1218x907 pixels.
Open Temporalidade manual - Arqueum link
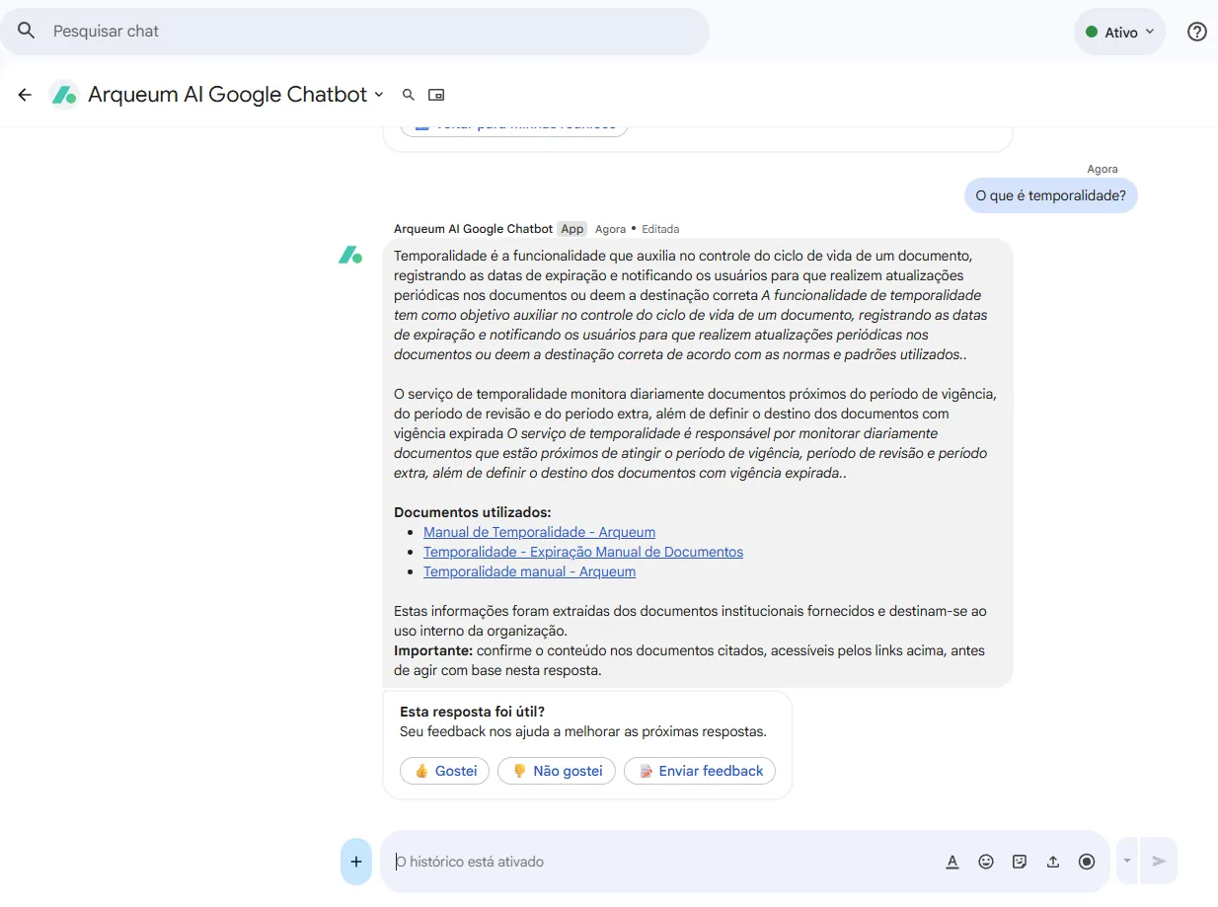click(529, 571)
